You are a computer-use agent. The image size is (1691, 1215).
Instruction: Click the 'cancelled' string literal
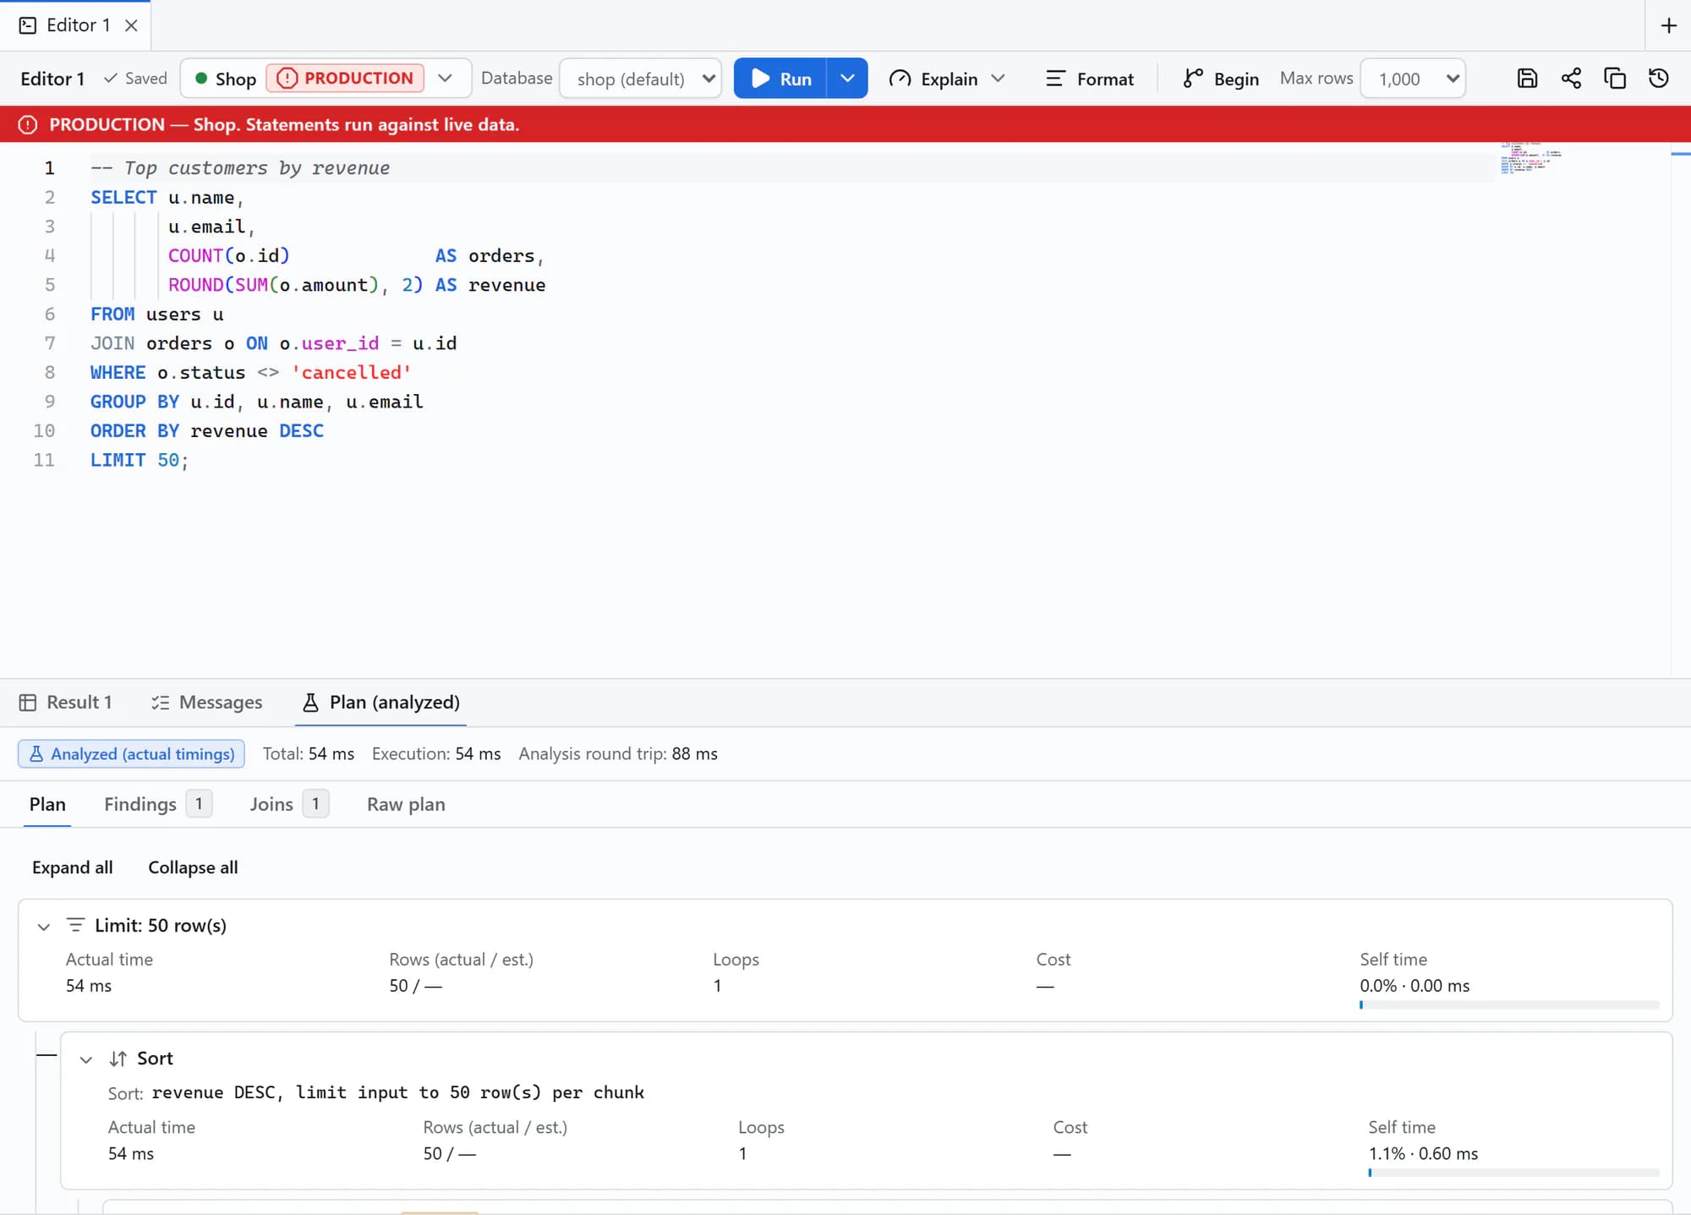pyautogui.click(x=351, y=373)
